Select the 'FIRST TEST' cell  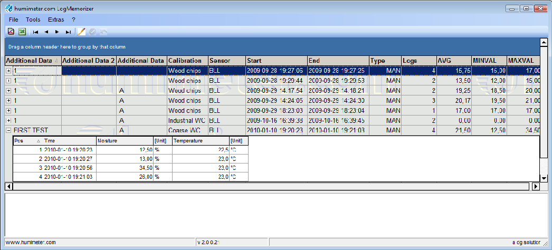coord(37,130)
